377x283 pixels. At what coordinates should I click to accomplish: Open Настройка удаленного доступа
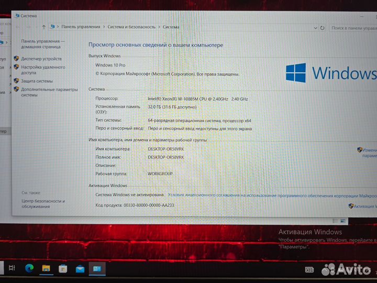click(43, 70)
